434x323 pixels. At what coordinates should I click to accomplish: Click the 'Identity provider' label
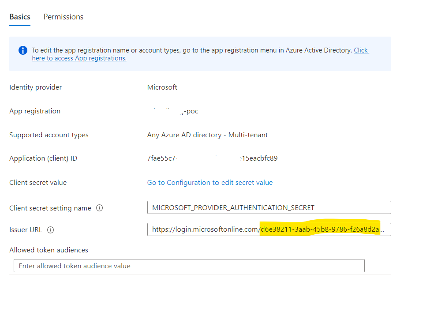tap(35, 87)
